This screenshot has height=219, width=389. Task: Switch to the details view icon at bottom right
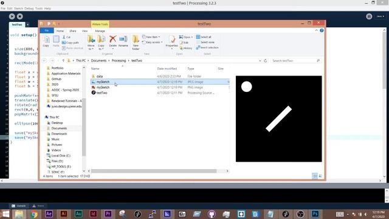315,176
